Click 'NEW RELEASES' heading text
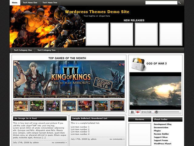194x146 pixels. pyautogui.click(x=134, y=20)
